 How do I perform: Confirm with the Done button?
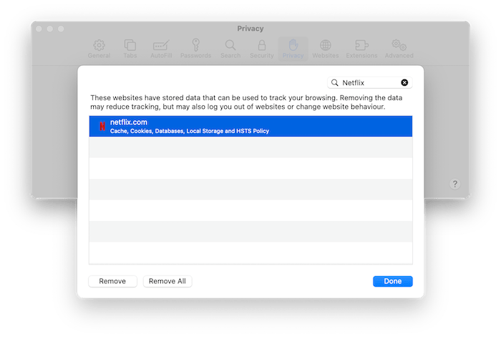click(x=393, y=281)
